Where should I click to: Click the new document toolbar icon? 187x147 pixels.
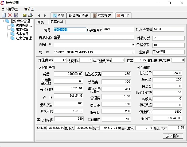click(4, 15)
